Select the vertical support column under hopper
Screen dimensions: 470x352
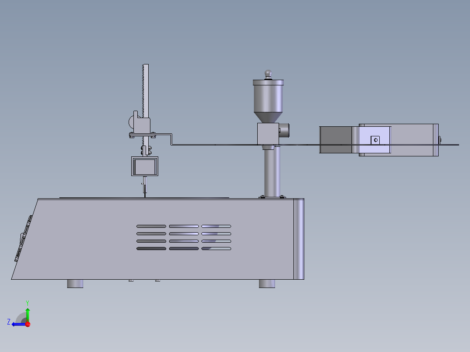point(272,173)
